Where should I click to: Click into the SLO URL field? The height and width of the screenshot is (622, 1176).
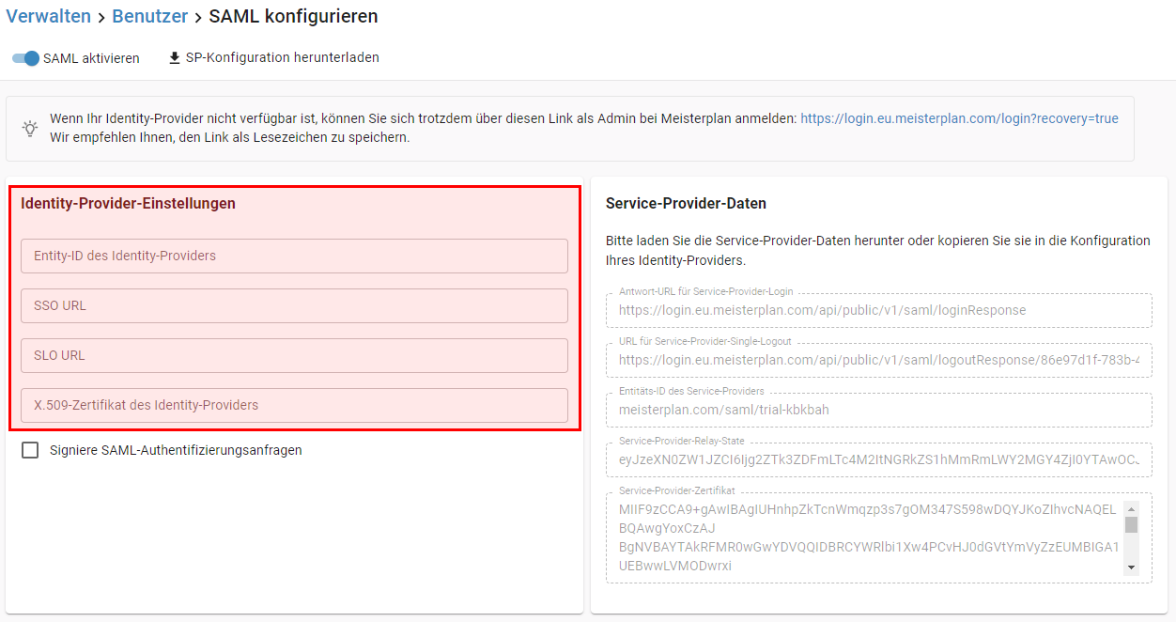click(x=294, y=355)
